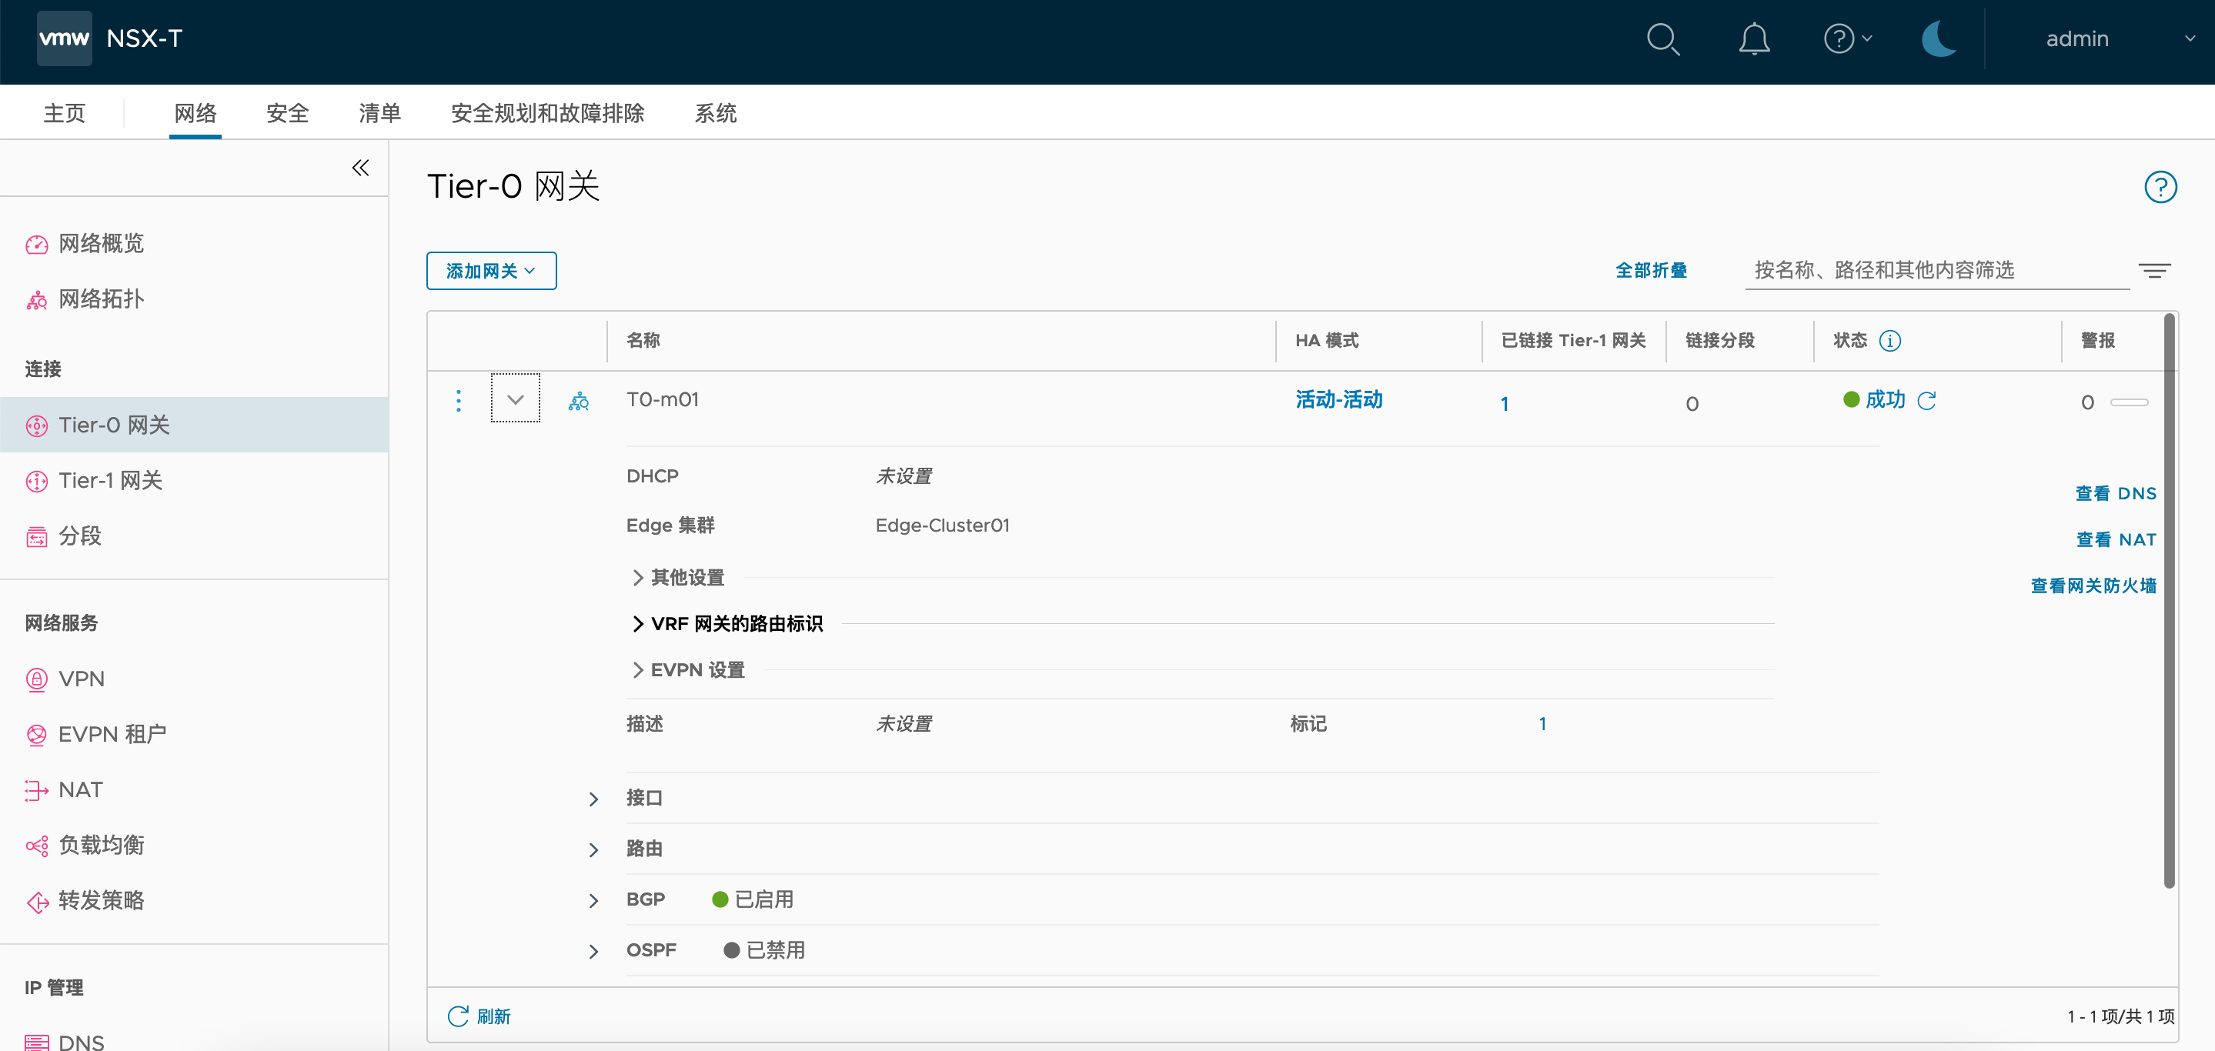Open the notifications bell
This screenshot has height=1051, width=2215.
(x=1753, y=39)
